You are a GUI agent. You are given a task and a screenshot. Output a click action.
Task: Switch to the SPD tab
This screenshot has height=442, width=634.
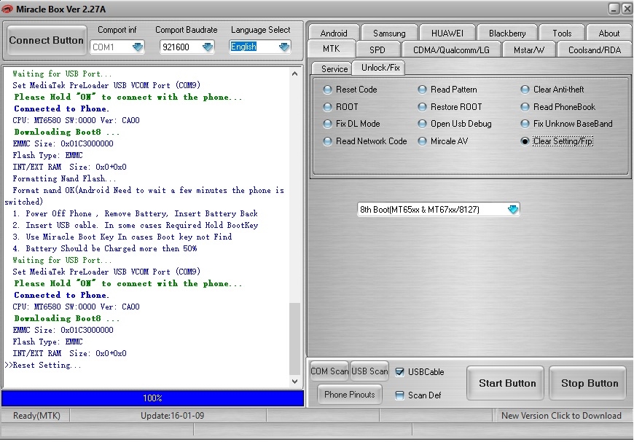click(377, 50)
